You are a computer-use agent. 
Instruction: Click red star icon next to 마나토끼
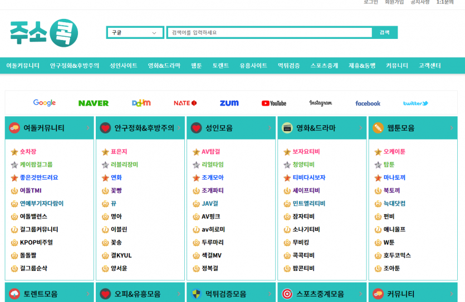[378, 178]
